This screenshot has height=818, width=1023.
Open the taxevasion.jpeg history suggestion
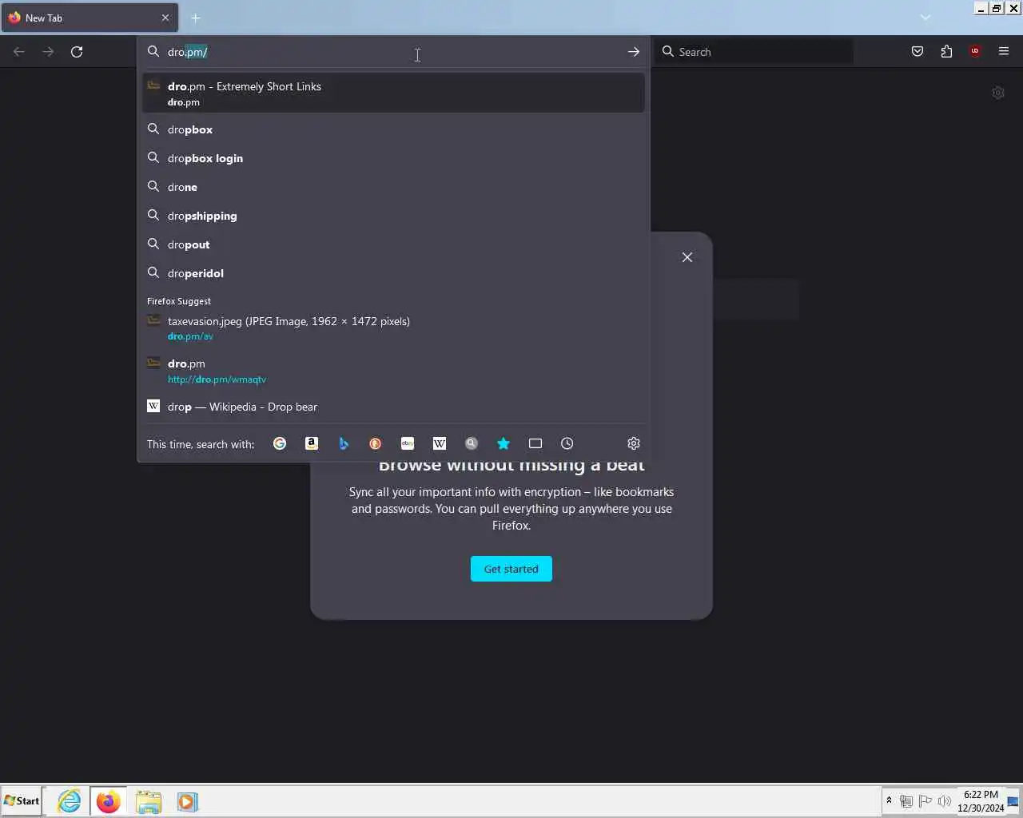[393, 328]
